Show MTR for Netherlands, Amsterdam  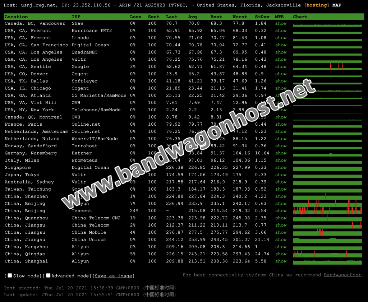coord(281,131)
